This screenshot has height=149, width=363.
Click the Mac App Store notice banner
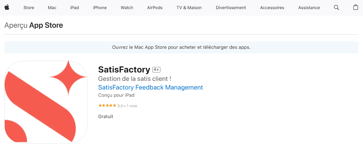click(181, 47)
